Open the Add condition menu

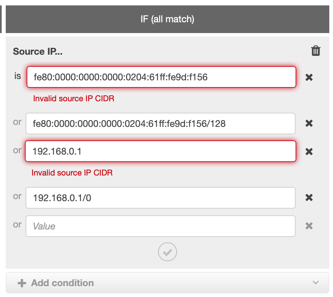(x=168, y=283)
